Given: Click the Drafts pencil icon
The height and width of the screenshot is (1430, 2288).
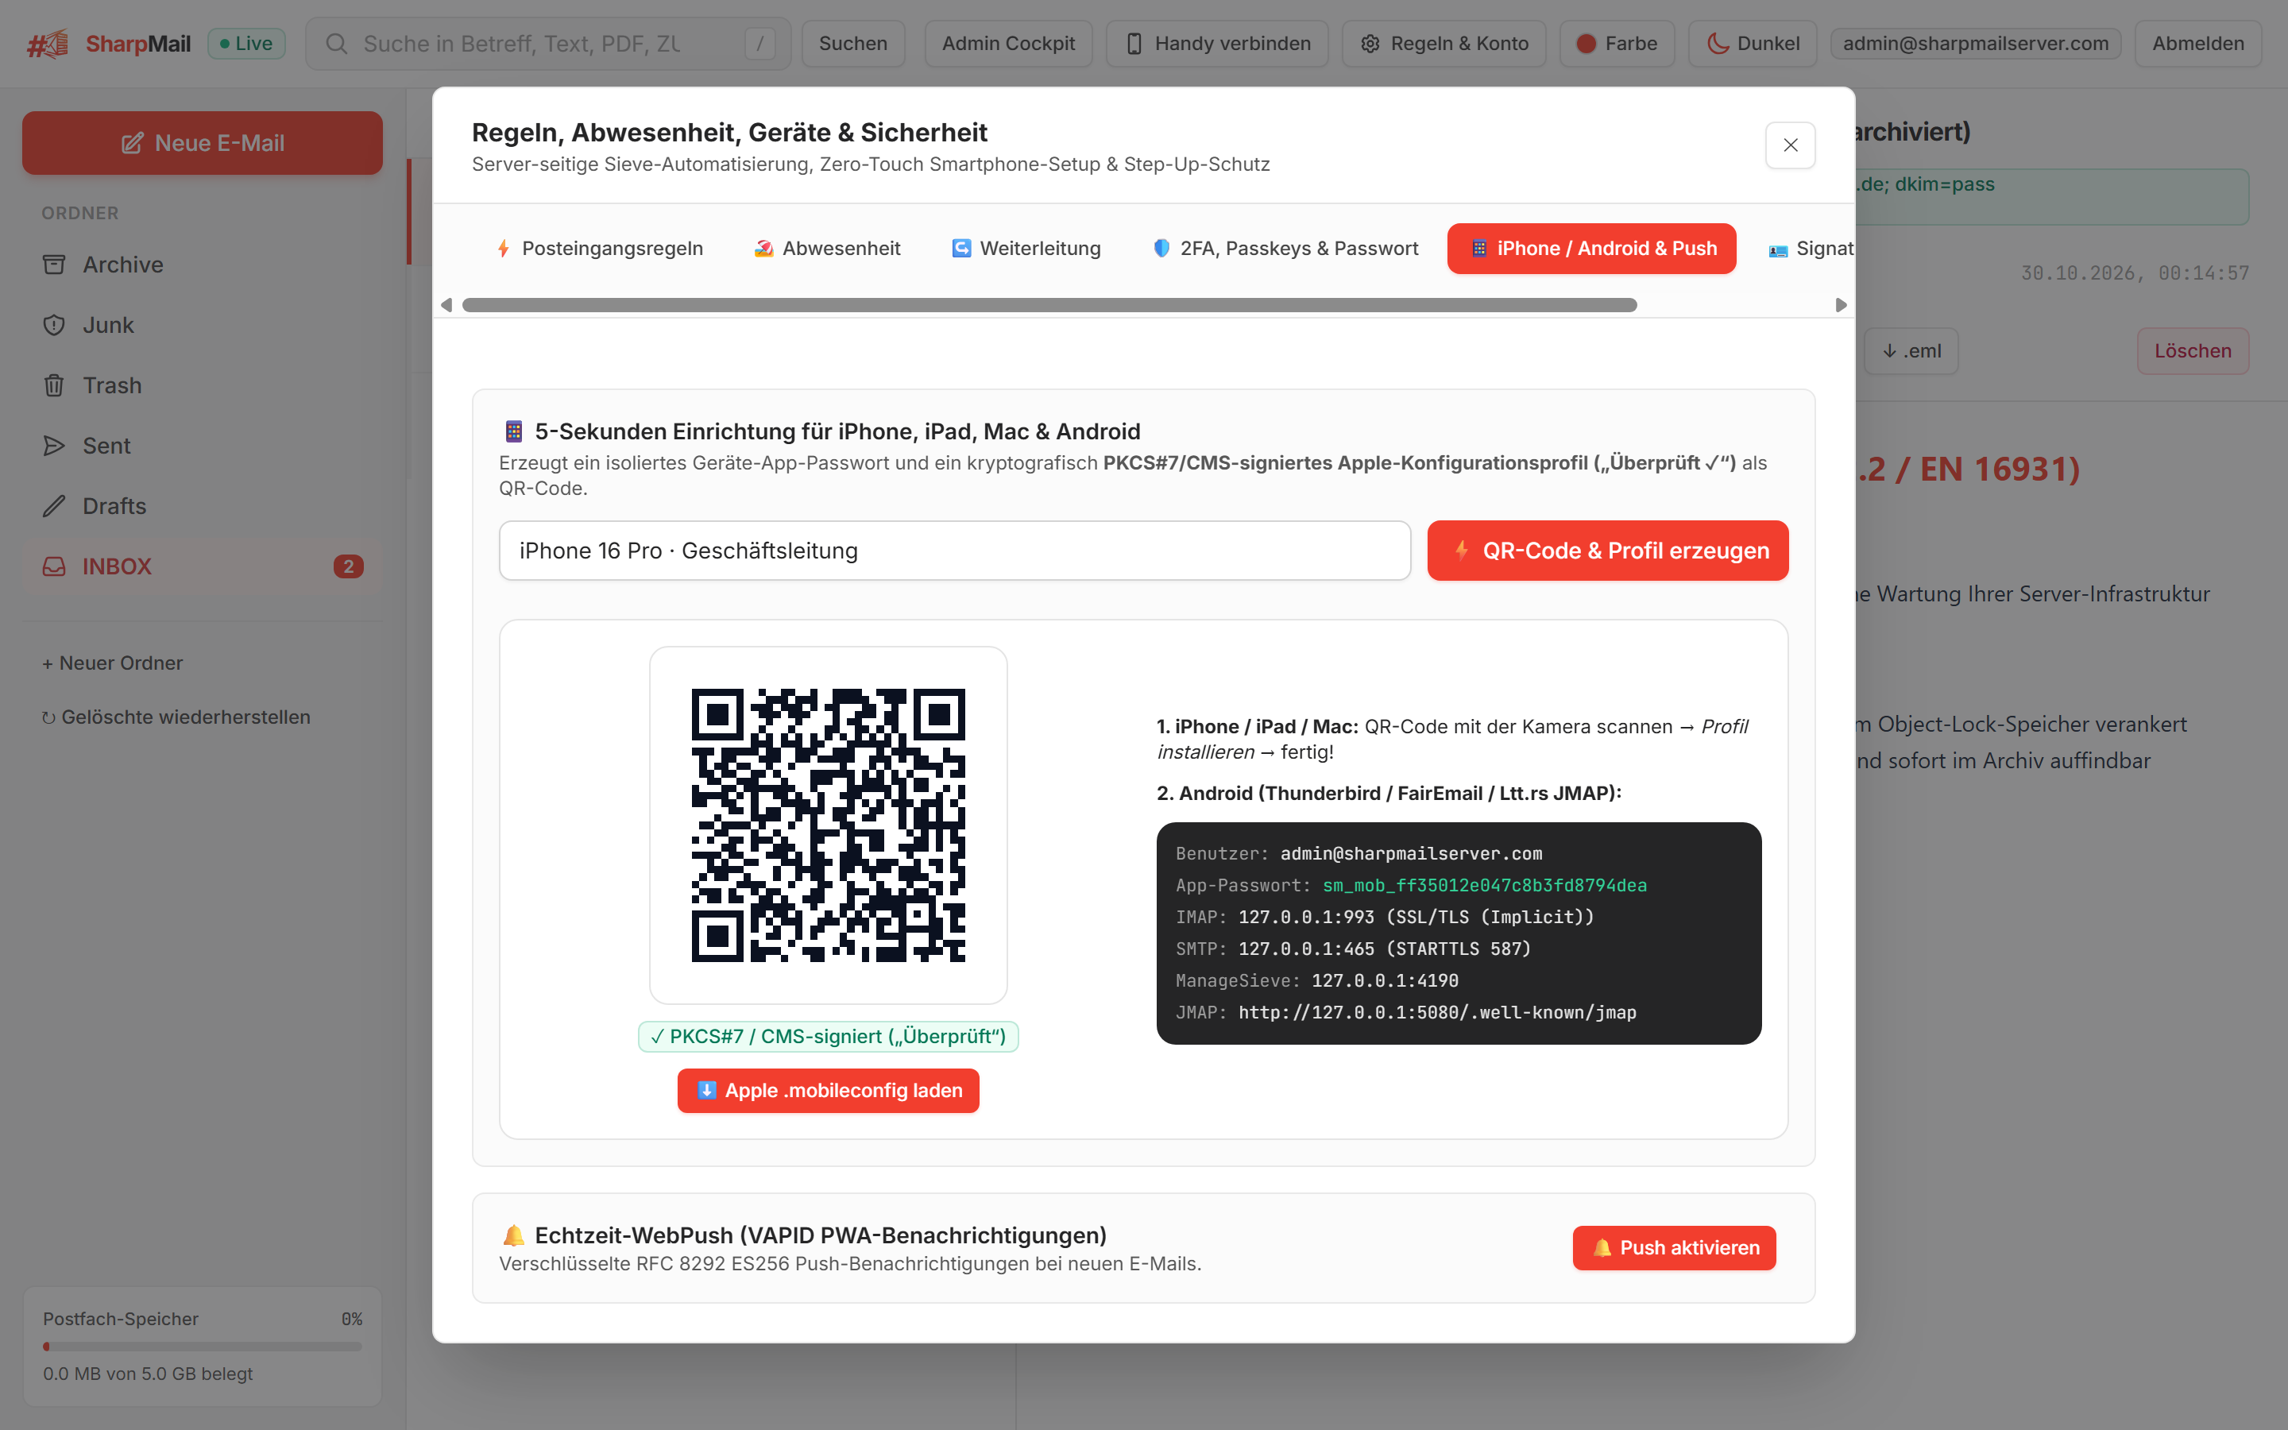Looking at the screenshot, I should (54, 506).
